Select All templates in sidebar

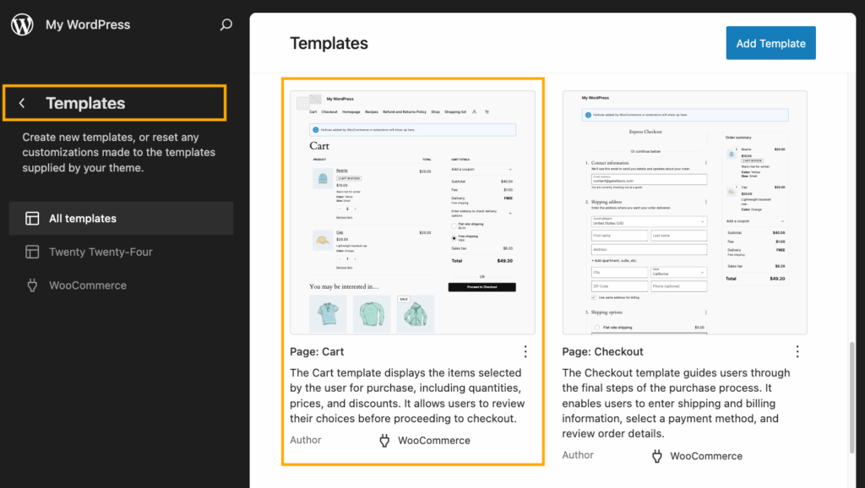[121, 219]
